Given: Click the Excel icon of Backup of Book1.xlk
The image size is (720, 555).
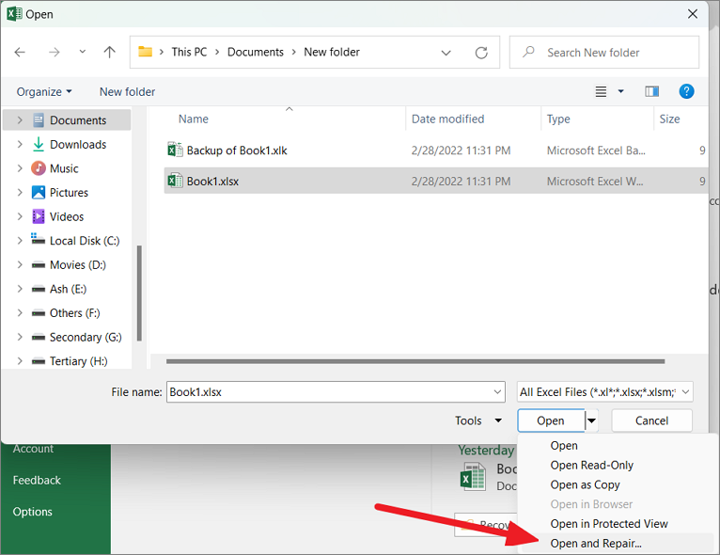Looking at the screenshot, I should (175, 150).
